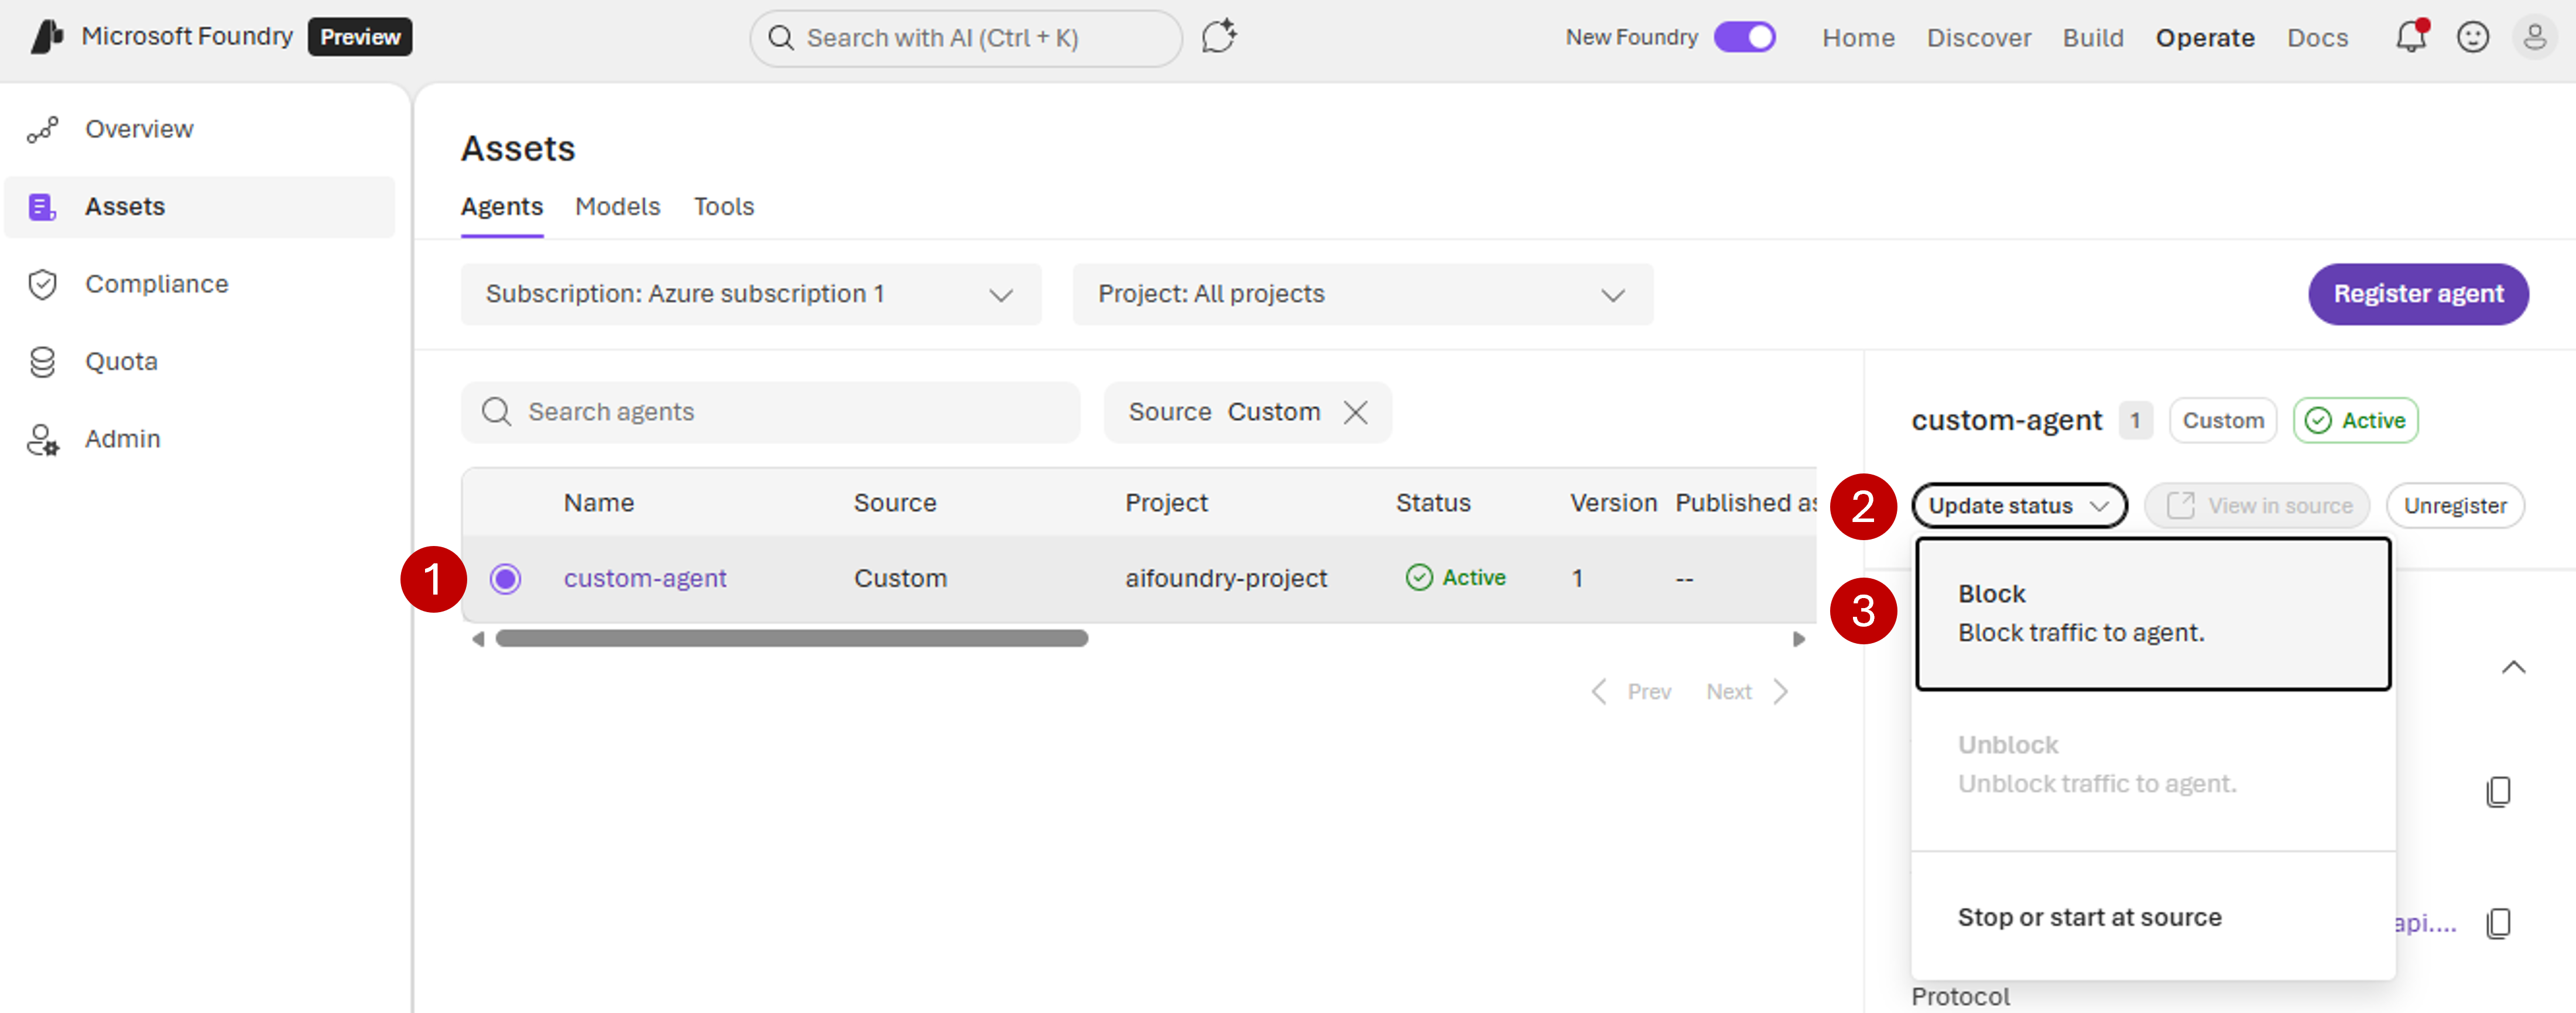Click the Microsoft Foundry logo icon
This screenshot has width=2576, height=1013.
coord(47,37)
